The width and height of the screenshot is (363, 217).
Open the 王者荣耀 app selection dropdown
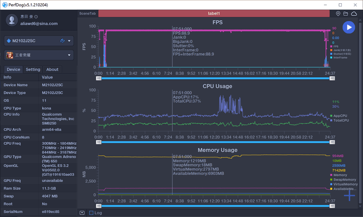click(69, 55)
